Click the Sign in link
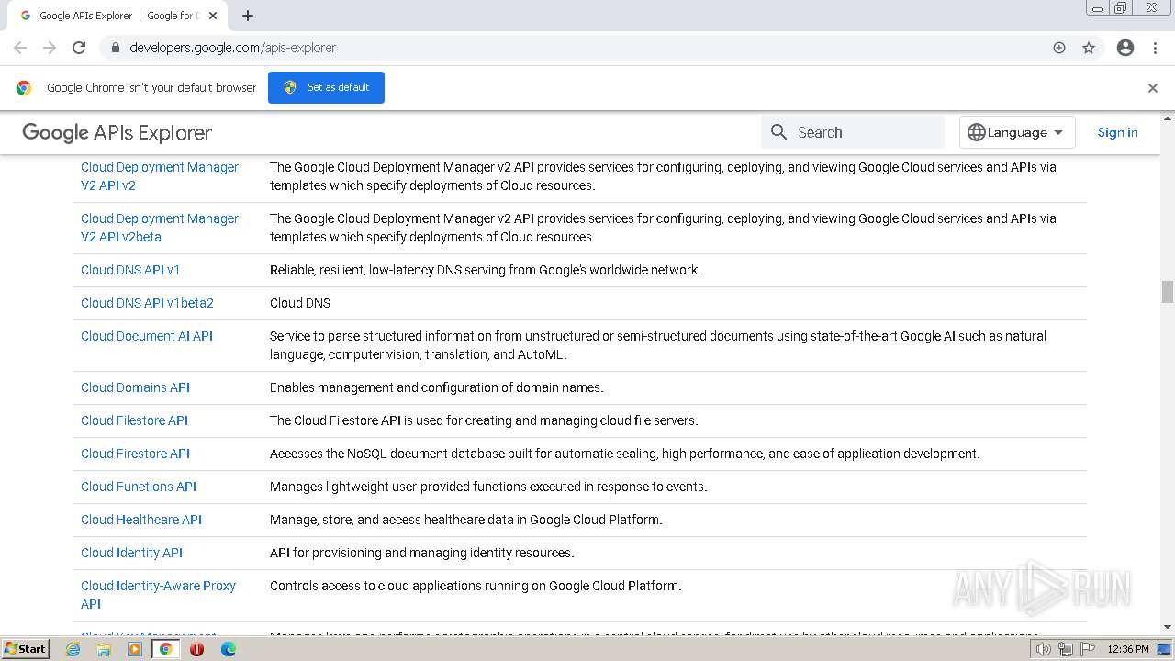 (1117, 132)
